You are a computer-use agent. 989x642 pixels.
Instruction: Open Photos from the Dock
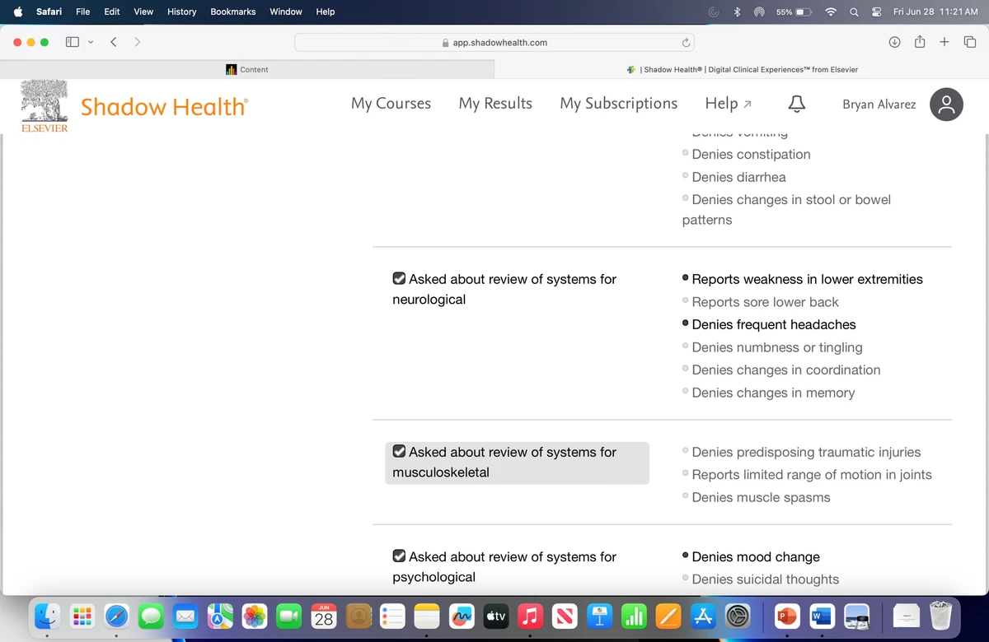click(255, 616)
